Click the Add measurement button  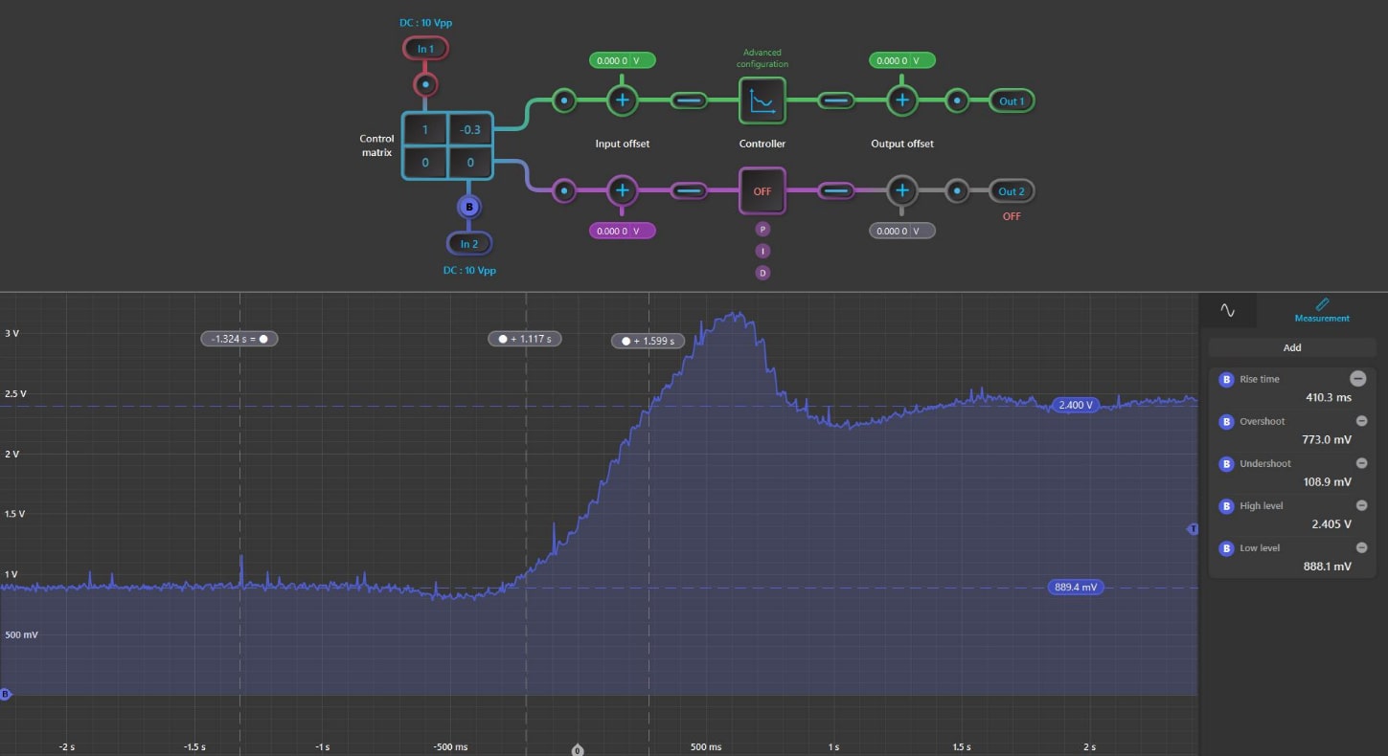tap(1291, 347)
